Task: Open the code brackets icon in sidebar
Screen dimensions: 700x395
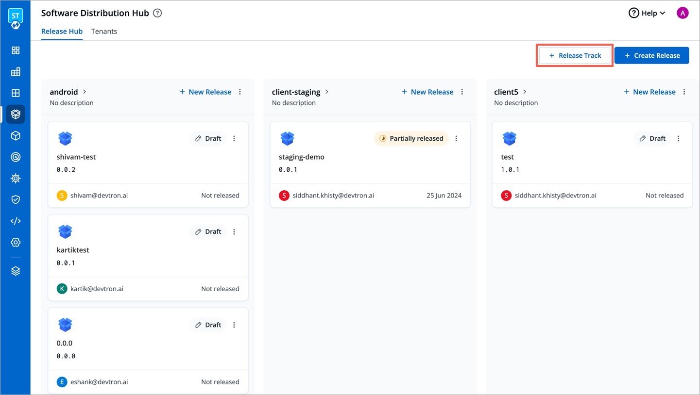Action: pos(16,221)
